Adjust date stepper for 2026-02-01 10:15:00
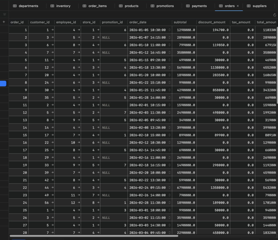The height and width of the screenshot is (240, 278). click(x=169, y=105)
